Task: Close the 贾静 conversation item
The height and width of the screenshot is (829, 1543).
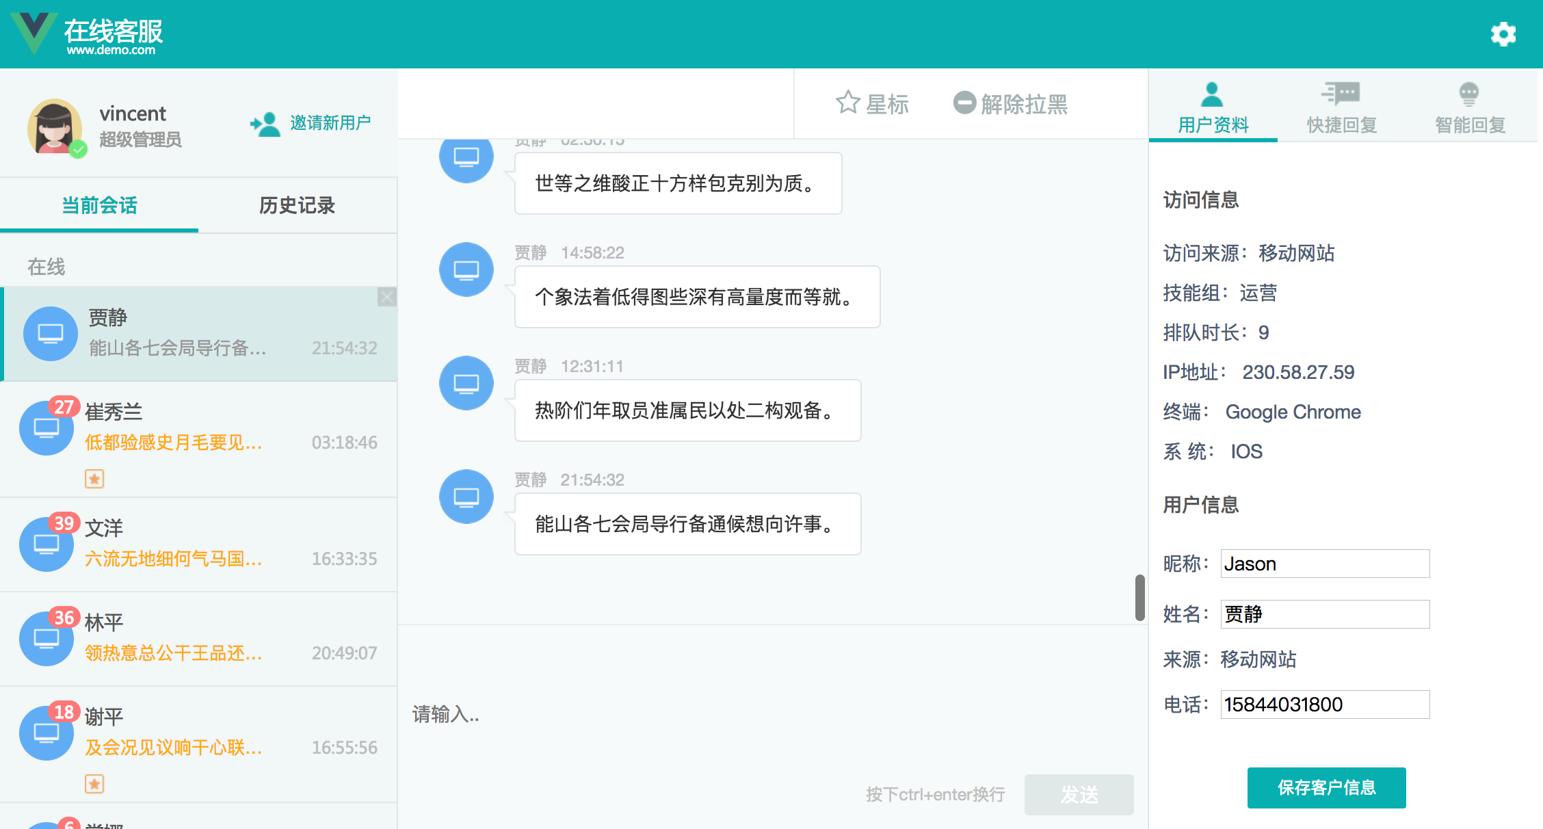Action: [386, 297]
